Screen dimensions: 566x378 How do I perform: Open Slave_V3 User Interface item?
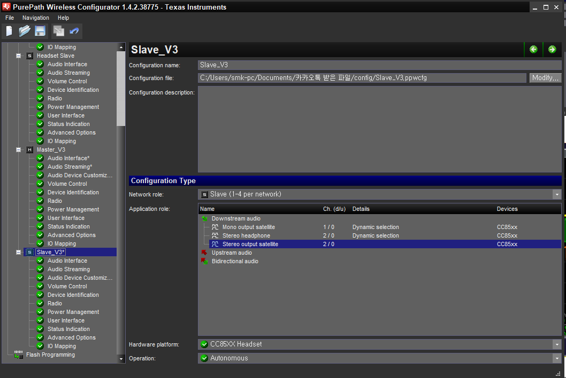pyautogui.click(x=66, y=320)
